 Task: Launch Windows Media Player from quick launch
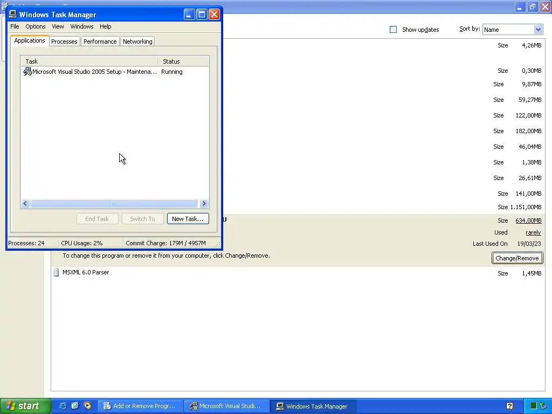[x=87, y=405]
